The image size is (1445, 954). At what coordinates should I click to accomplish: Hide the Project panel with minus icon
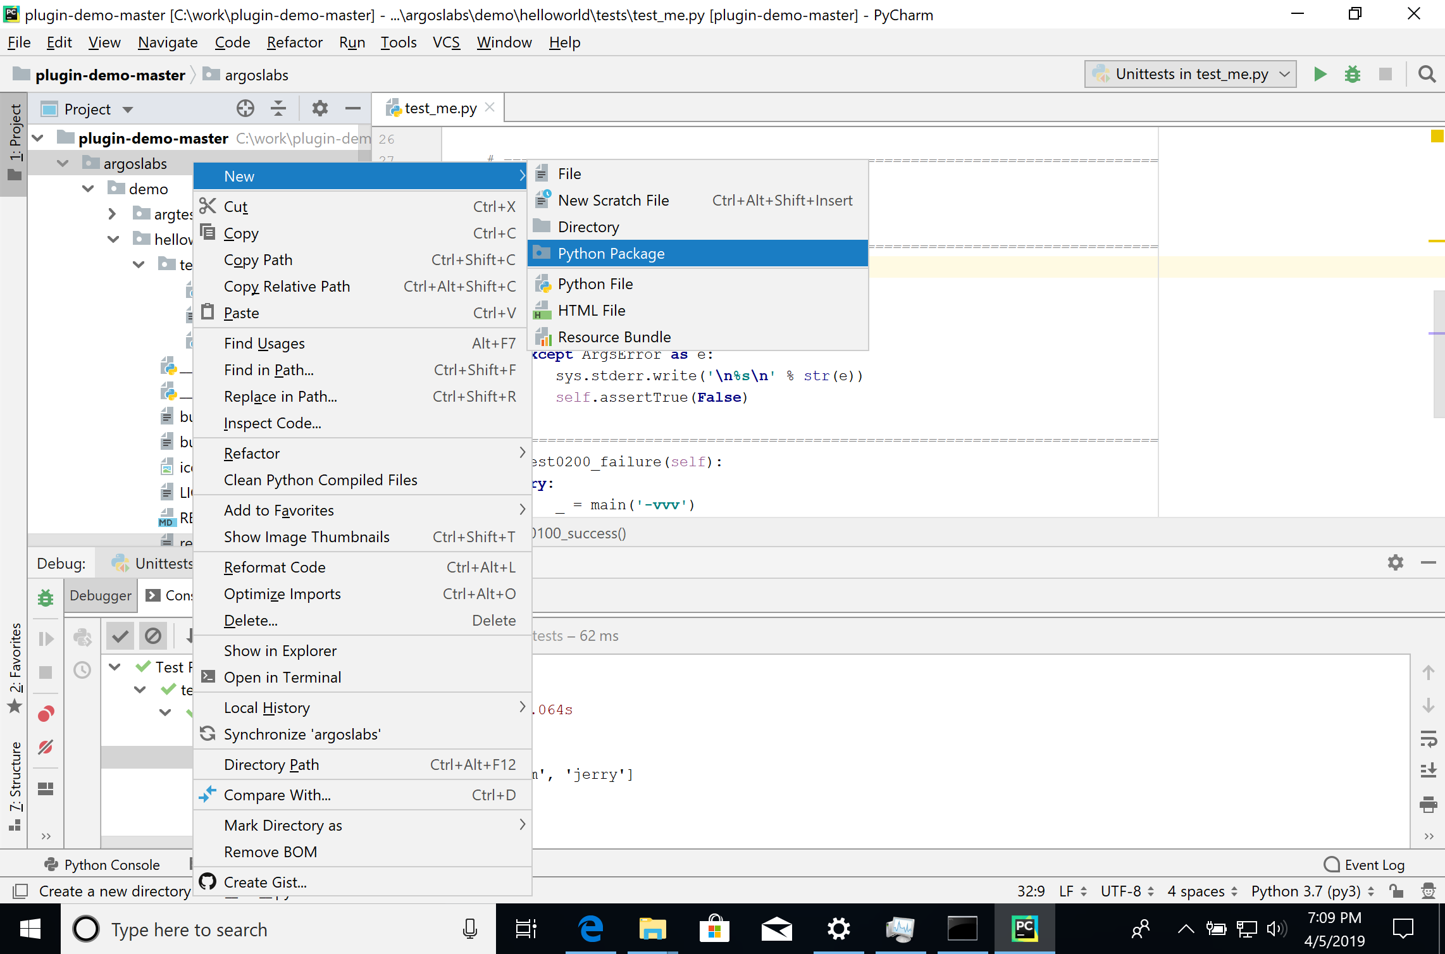point(353,109)
